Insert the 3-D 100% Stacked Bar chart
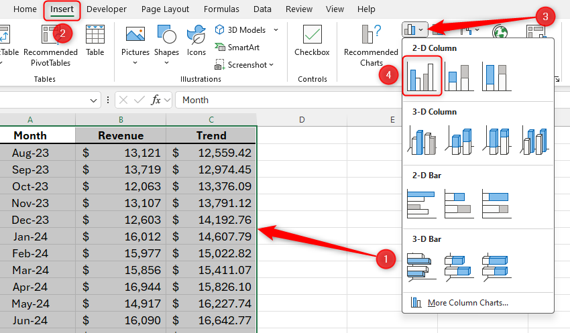 click(x=496, y=267)
